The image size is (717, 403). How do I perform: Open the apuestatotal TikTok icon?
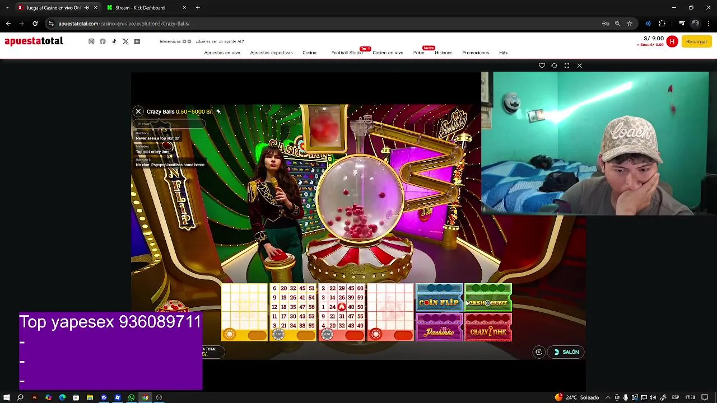(x=114, y=41)
